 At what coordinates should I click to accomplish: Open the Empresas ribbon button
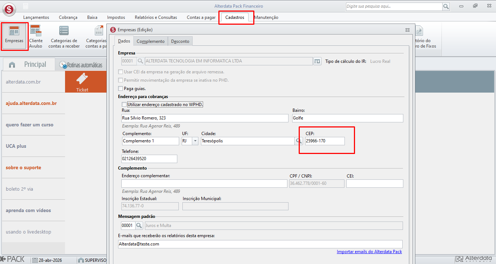(x=14, y=36)
